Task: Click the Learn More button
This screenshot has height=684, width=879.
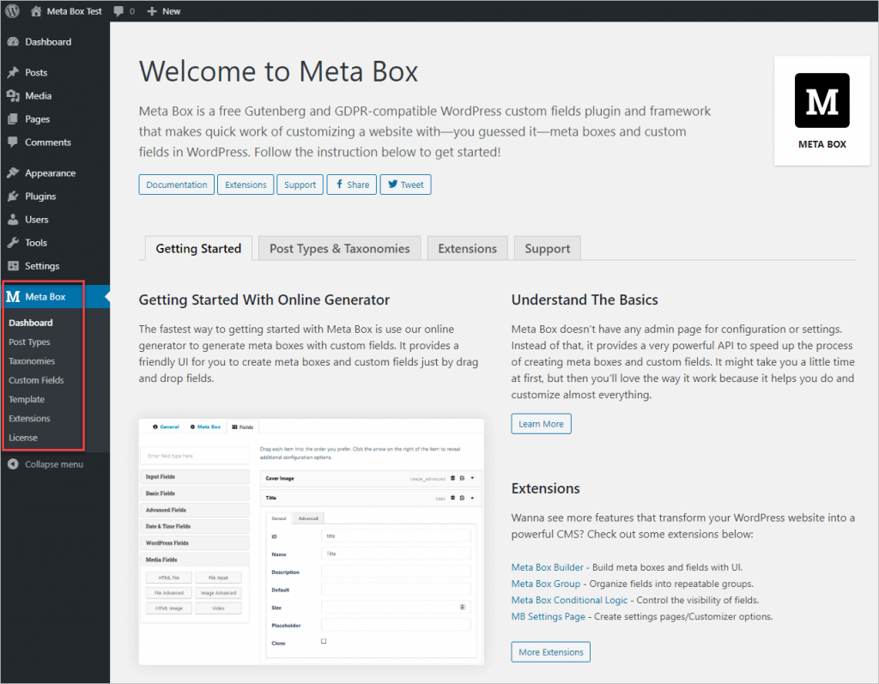Action: pyautogui.click(x=541, y=424)
